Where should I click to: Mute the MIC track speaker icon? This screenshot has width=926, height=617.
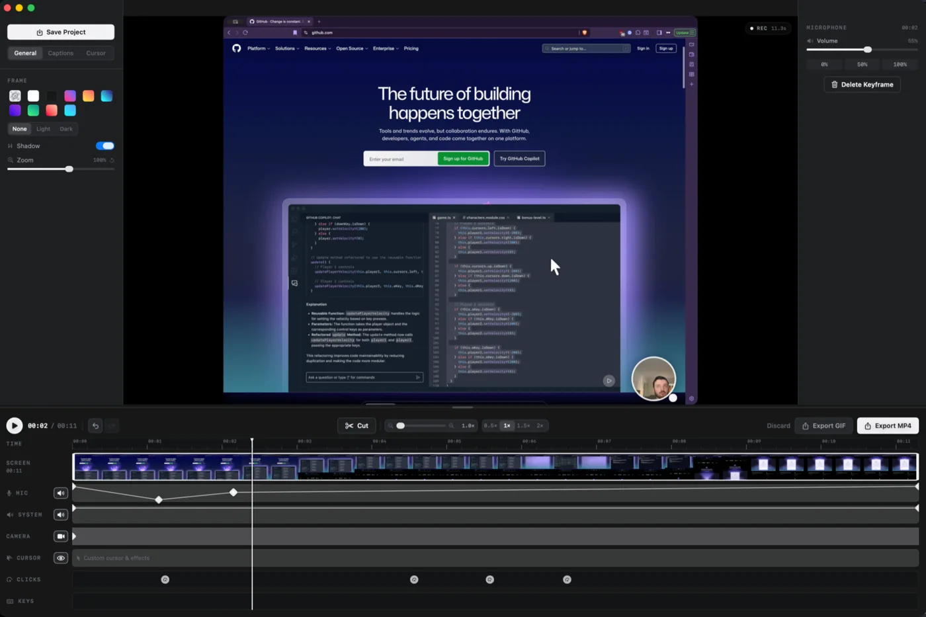[61, 493]
